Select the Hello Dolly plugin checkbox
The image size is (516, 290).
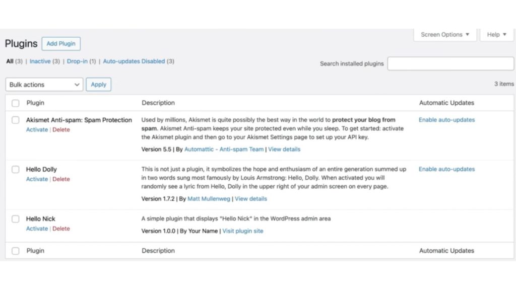[16, 170]
